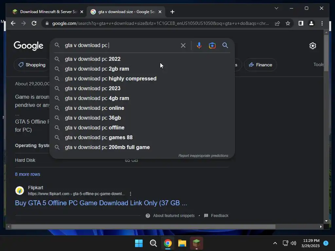Open network status in tray
The image size is (335, 251).
(285, 243)
